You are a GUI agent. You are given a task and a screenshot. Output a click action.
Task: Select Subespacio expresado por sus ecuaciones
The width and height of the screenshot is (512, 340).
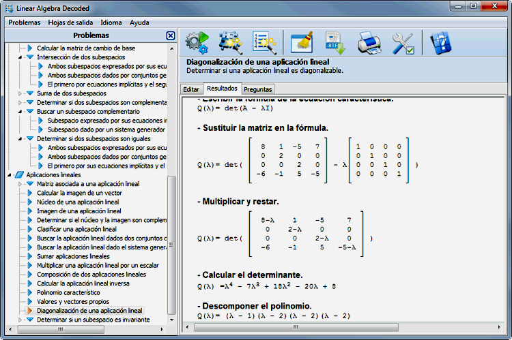107,121
